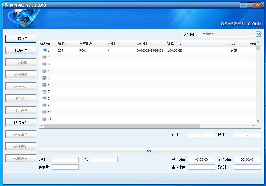
Task: Click the computer icon in row 1
Action: tap(44, 50)
